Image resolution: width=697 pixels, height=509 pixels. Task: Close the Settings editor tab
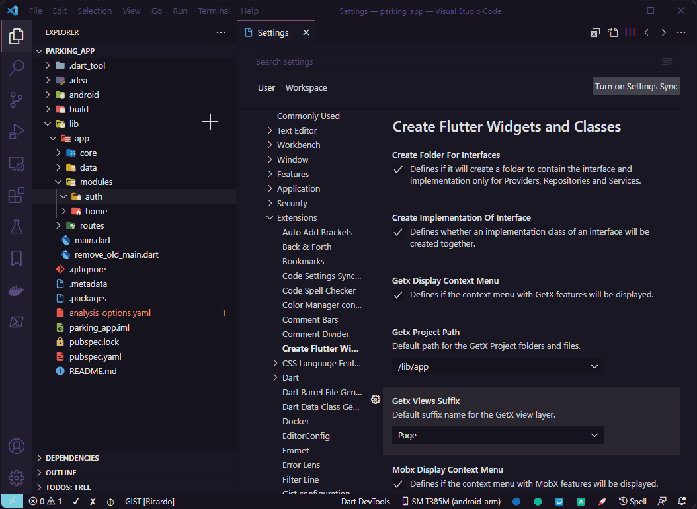(x=306, y=32)
